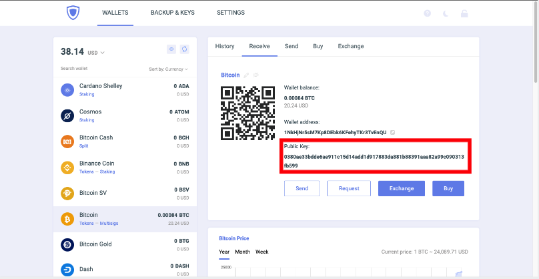Click Binance Coin Tokens link
Viewport: 539px width, 279px height.
(x=86, y=172)
